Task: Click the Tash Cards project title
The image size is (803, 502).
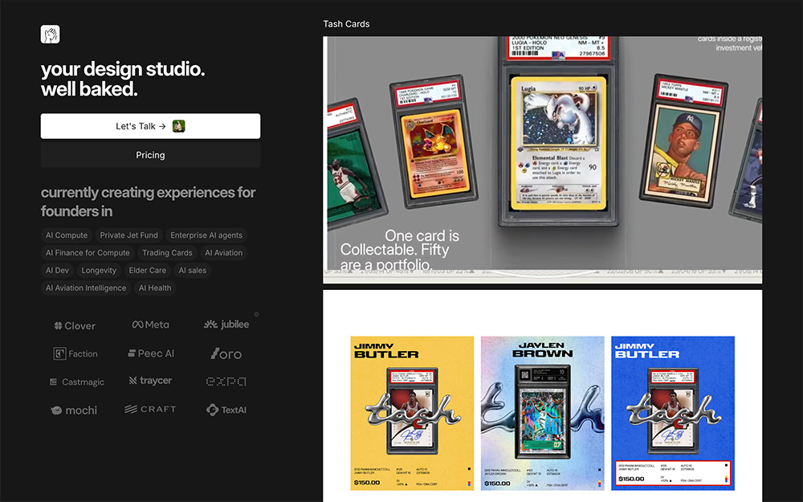Action: (346, 24)
